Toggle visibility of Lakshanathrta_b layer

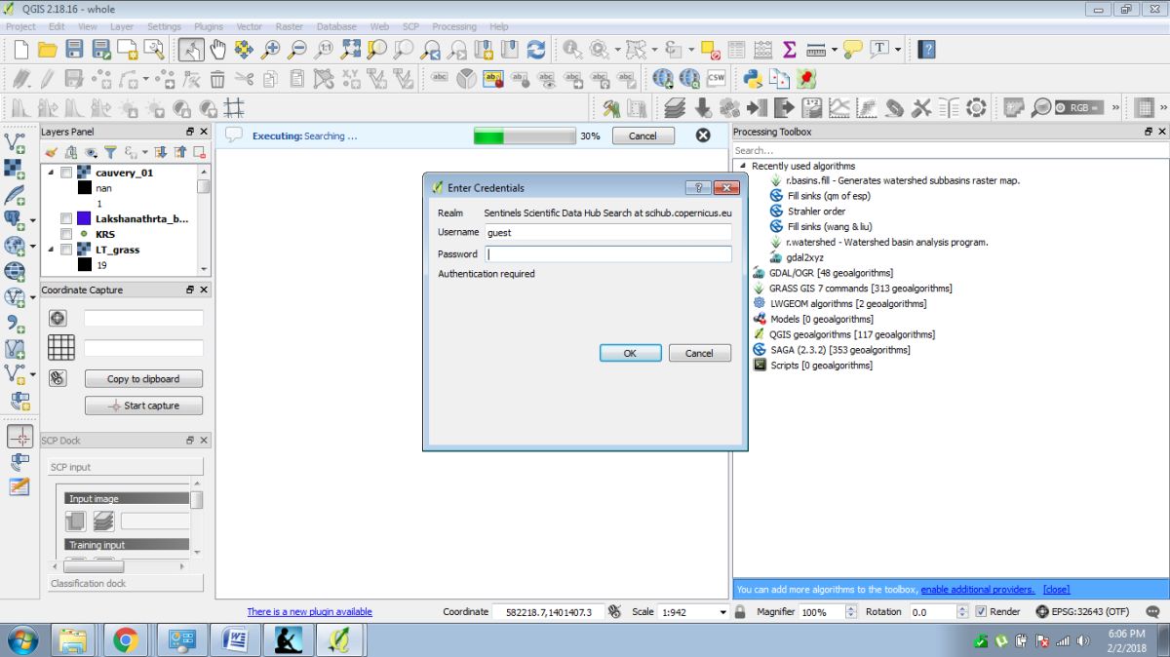coord(66,218)
